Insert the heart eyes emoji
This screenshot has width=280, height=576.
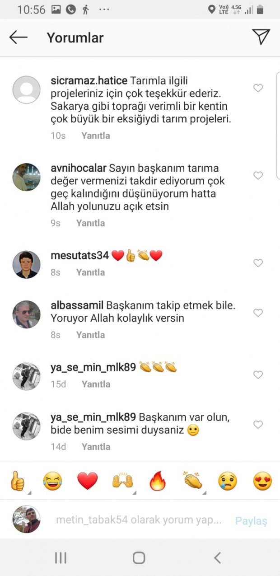pos(262,481)
